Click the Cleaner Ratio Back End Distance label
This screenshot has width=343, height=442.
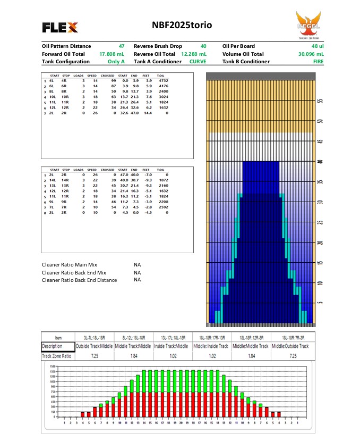(79, 280)
